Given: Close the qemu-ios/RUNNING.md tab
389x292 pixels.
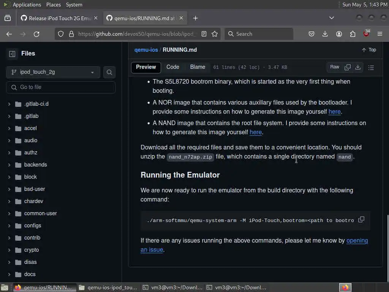Looking at the screenshot, I should 181,18.
